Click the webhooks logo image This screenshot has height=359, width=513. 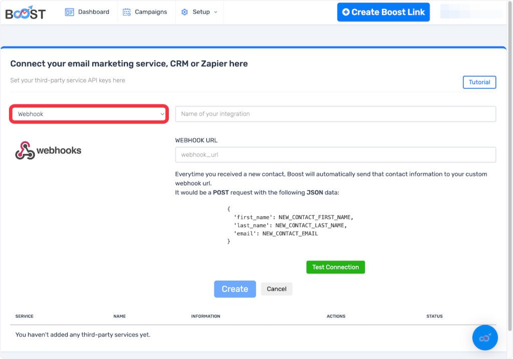(x=48, y=150)
